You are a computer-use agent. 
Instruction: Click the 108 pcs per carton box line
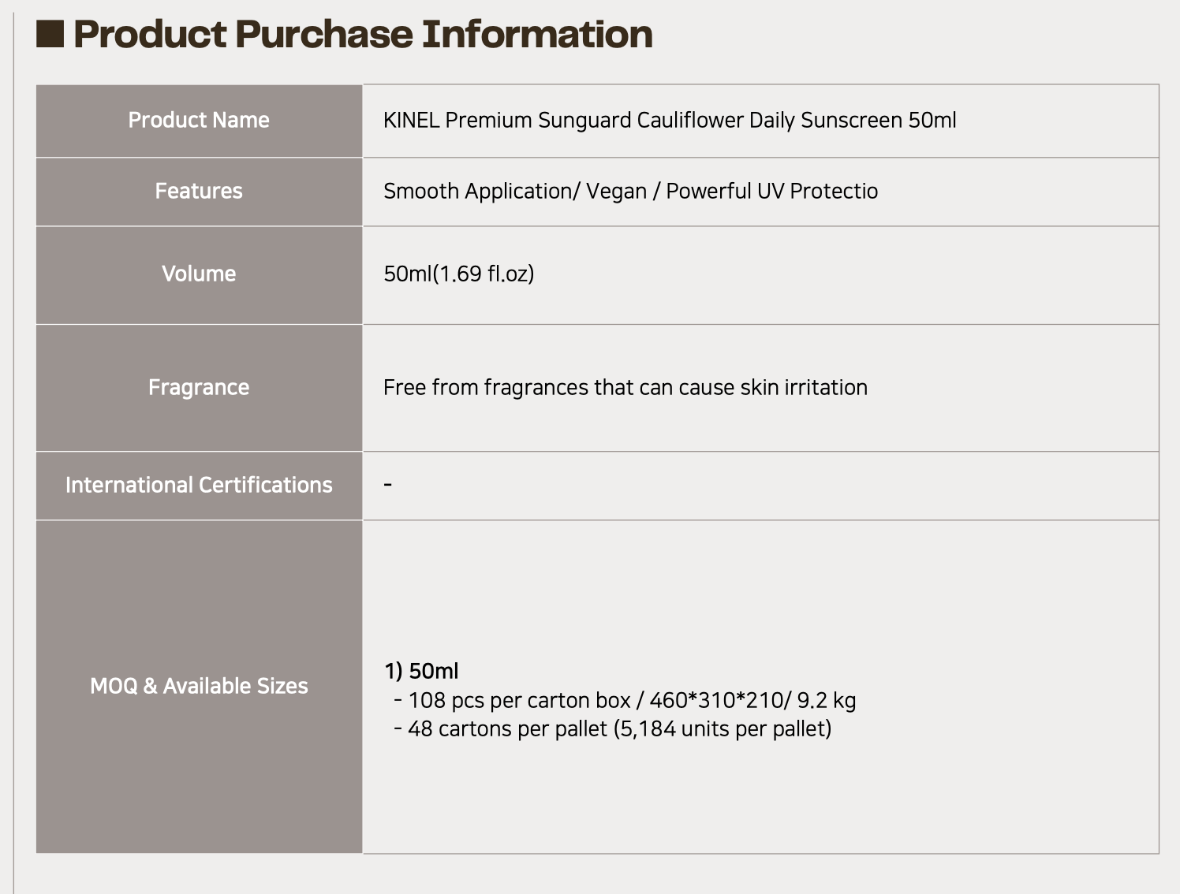click(625, 700)
